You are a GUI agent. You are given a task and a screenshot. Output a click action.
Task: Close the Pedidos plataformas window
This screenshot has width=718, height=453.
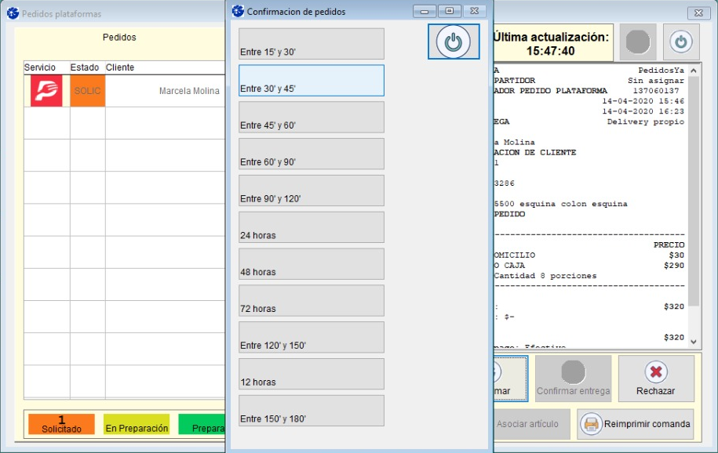697,13
